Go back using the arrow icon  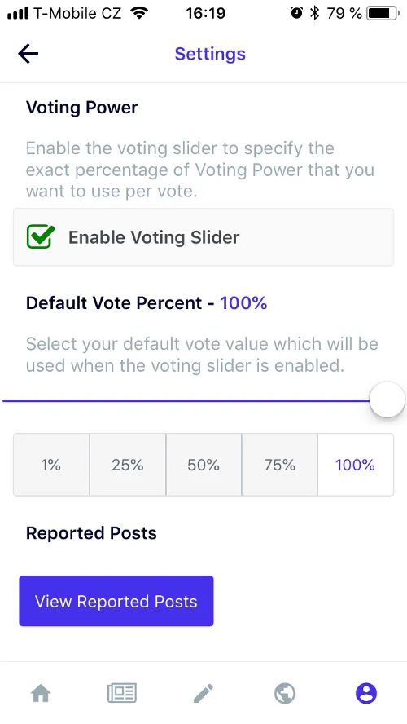(28, 54)
